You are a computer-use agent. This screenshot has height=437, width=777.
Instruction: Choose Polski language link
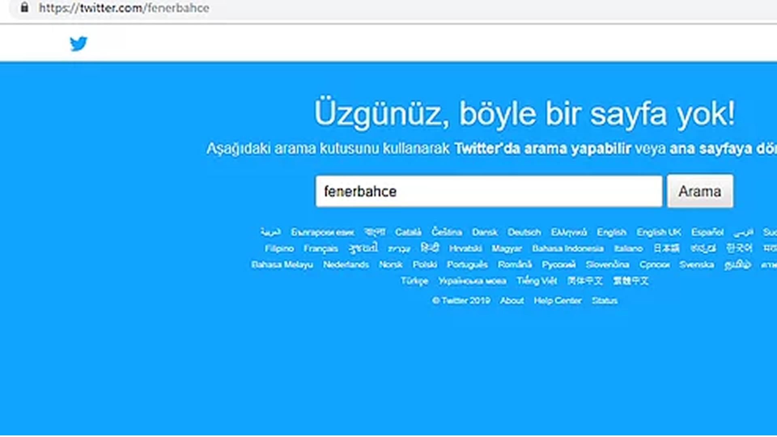(425, 265)
